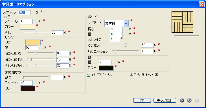Click the red dot beside 木目 カラー swatch
Image resolution: width=206 pixels, height=108 pixels.
tap(37, 25)
